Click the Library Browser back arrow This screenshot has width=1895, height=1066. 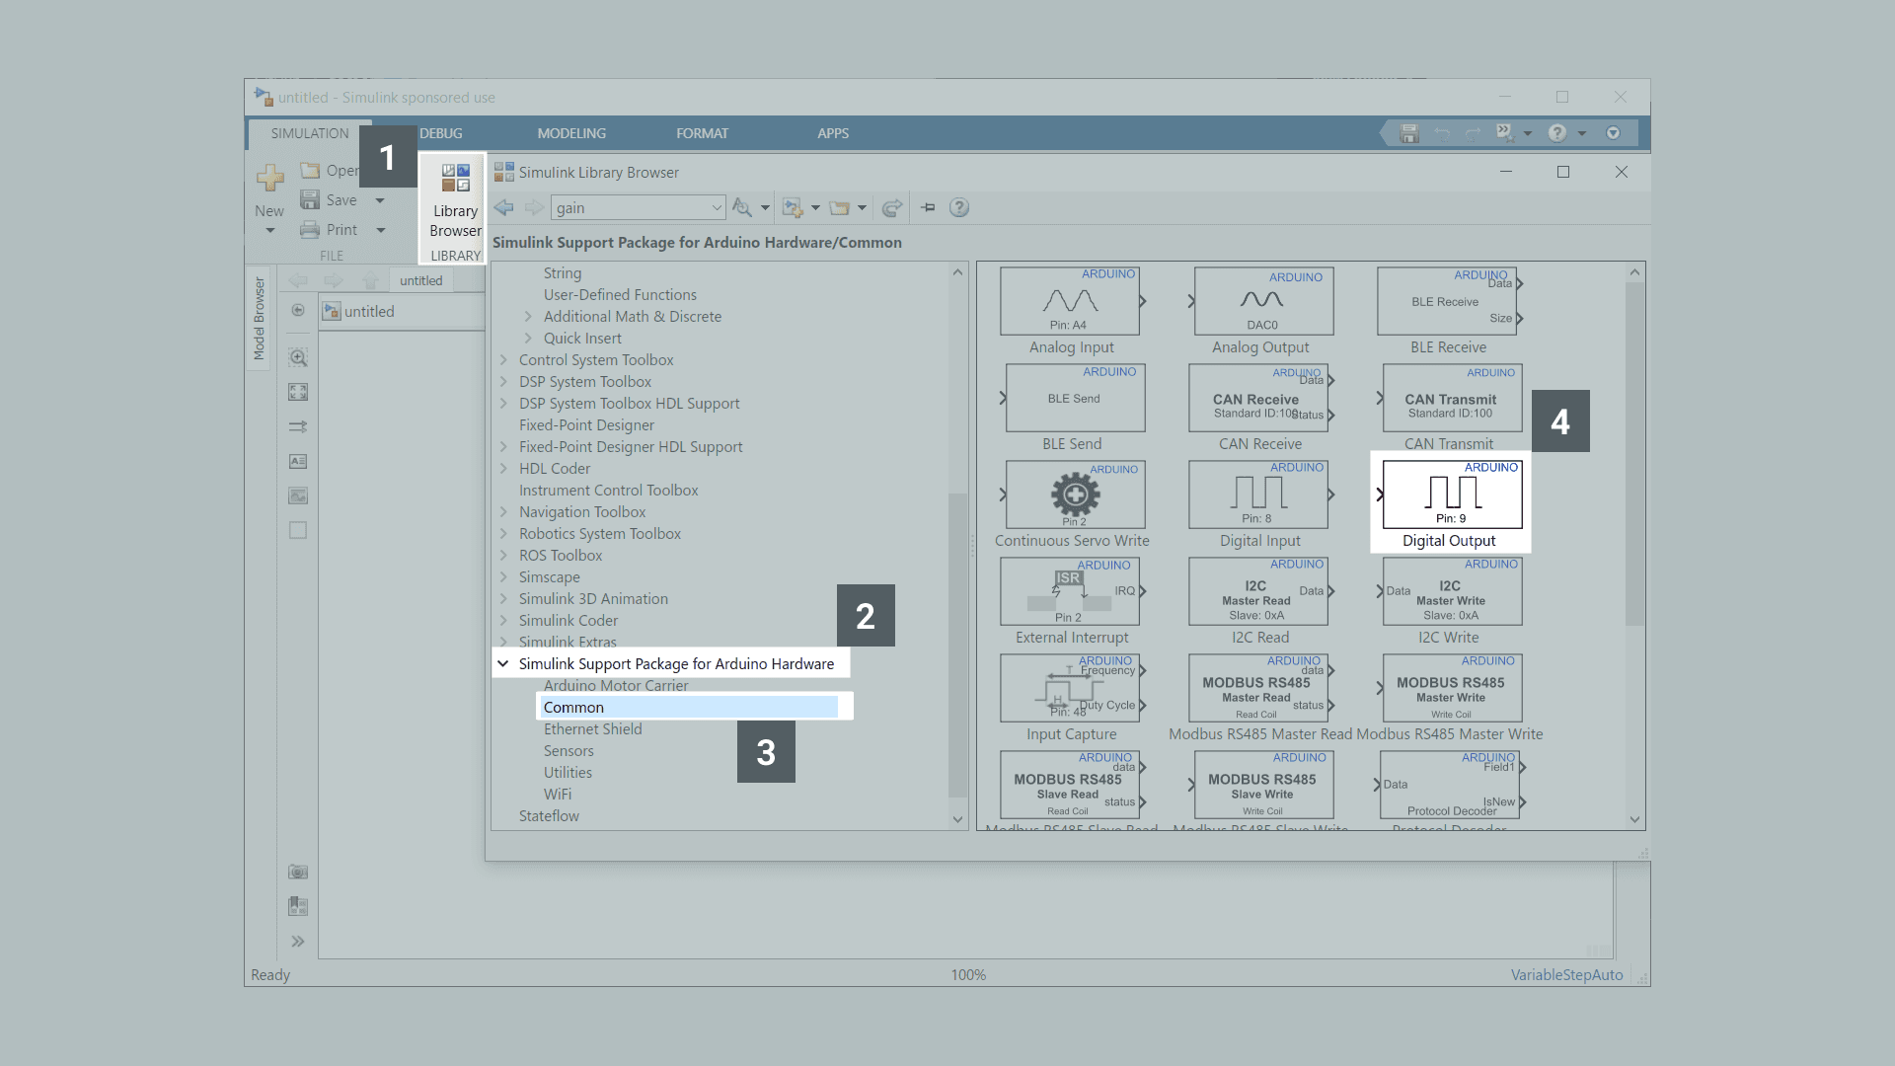(x=504, y=207)
